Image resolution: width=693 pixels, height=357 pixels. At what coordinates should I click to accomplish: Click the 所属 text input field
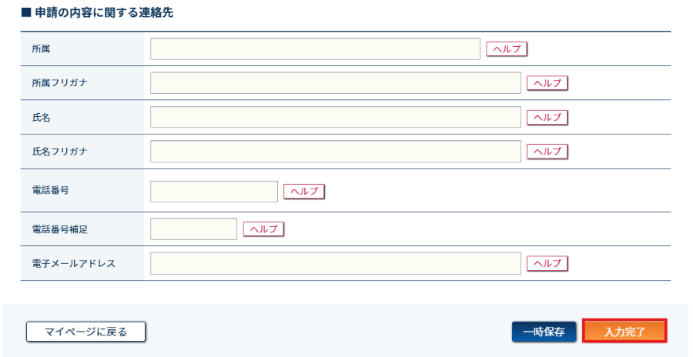(315, 49)
